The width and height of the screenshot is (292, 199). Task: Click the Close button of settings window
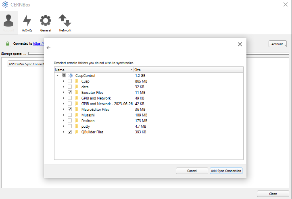click(273, 194)
